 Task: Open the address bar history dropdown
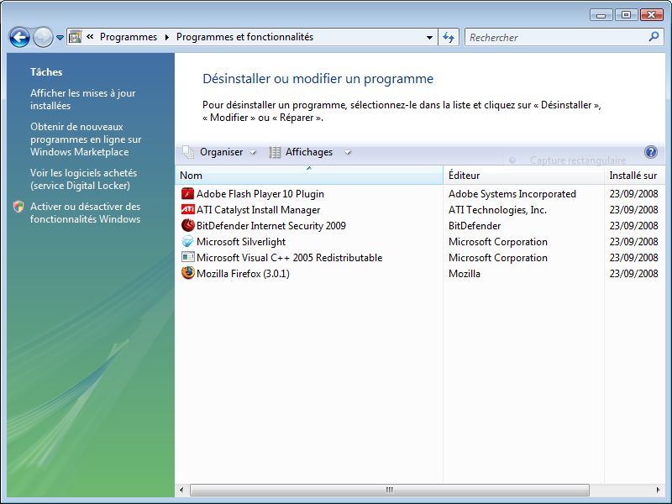429,38
